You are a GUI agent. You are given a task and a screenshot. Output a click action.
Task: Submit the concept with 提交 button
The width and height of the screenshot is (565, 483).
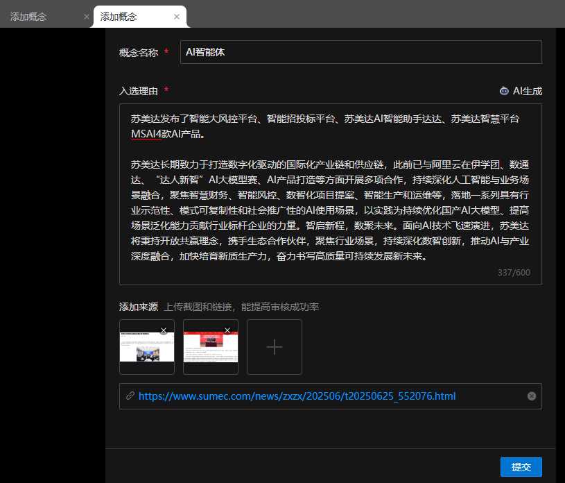click(521, 467)
